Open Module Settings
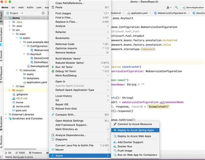The width and height of the screenshot is (205, 160). pos(80,121)
